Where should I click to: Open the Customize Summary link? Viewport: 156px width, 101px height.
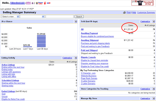[146, 12]
